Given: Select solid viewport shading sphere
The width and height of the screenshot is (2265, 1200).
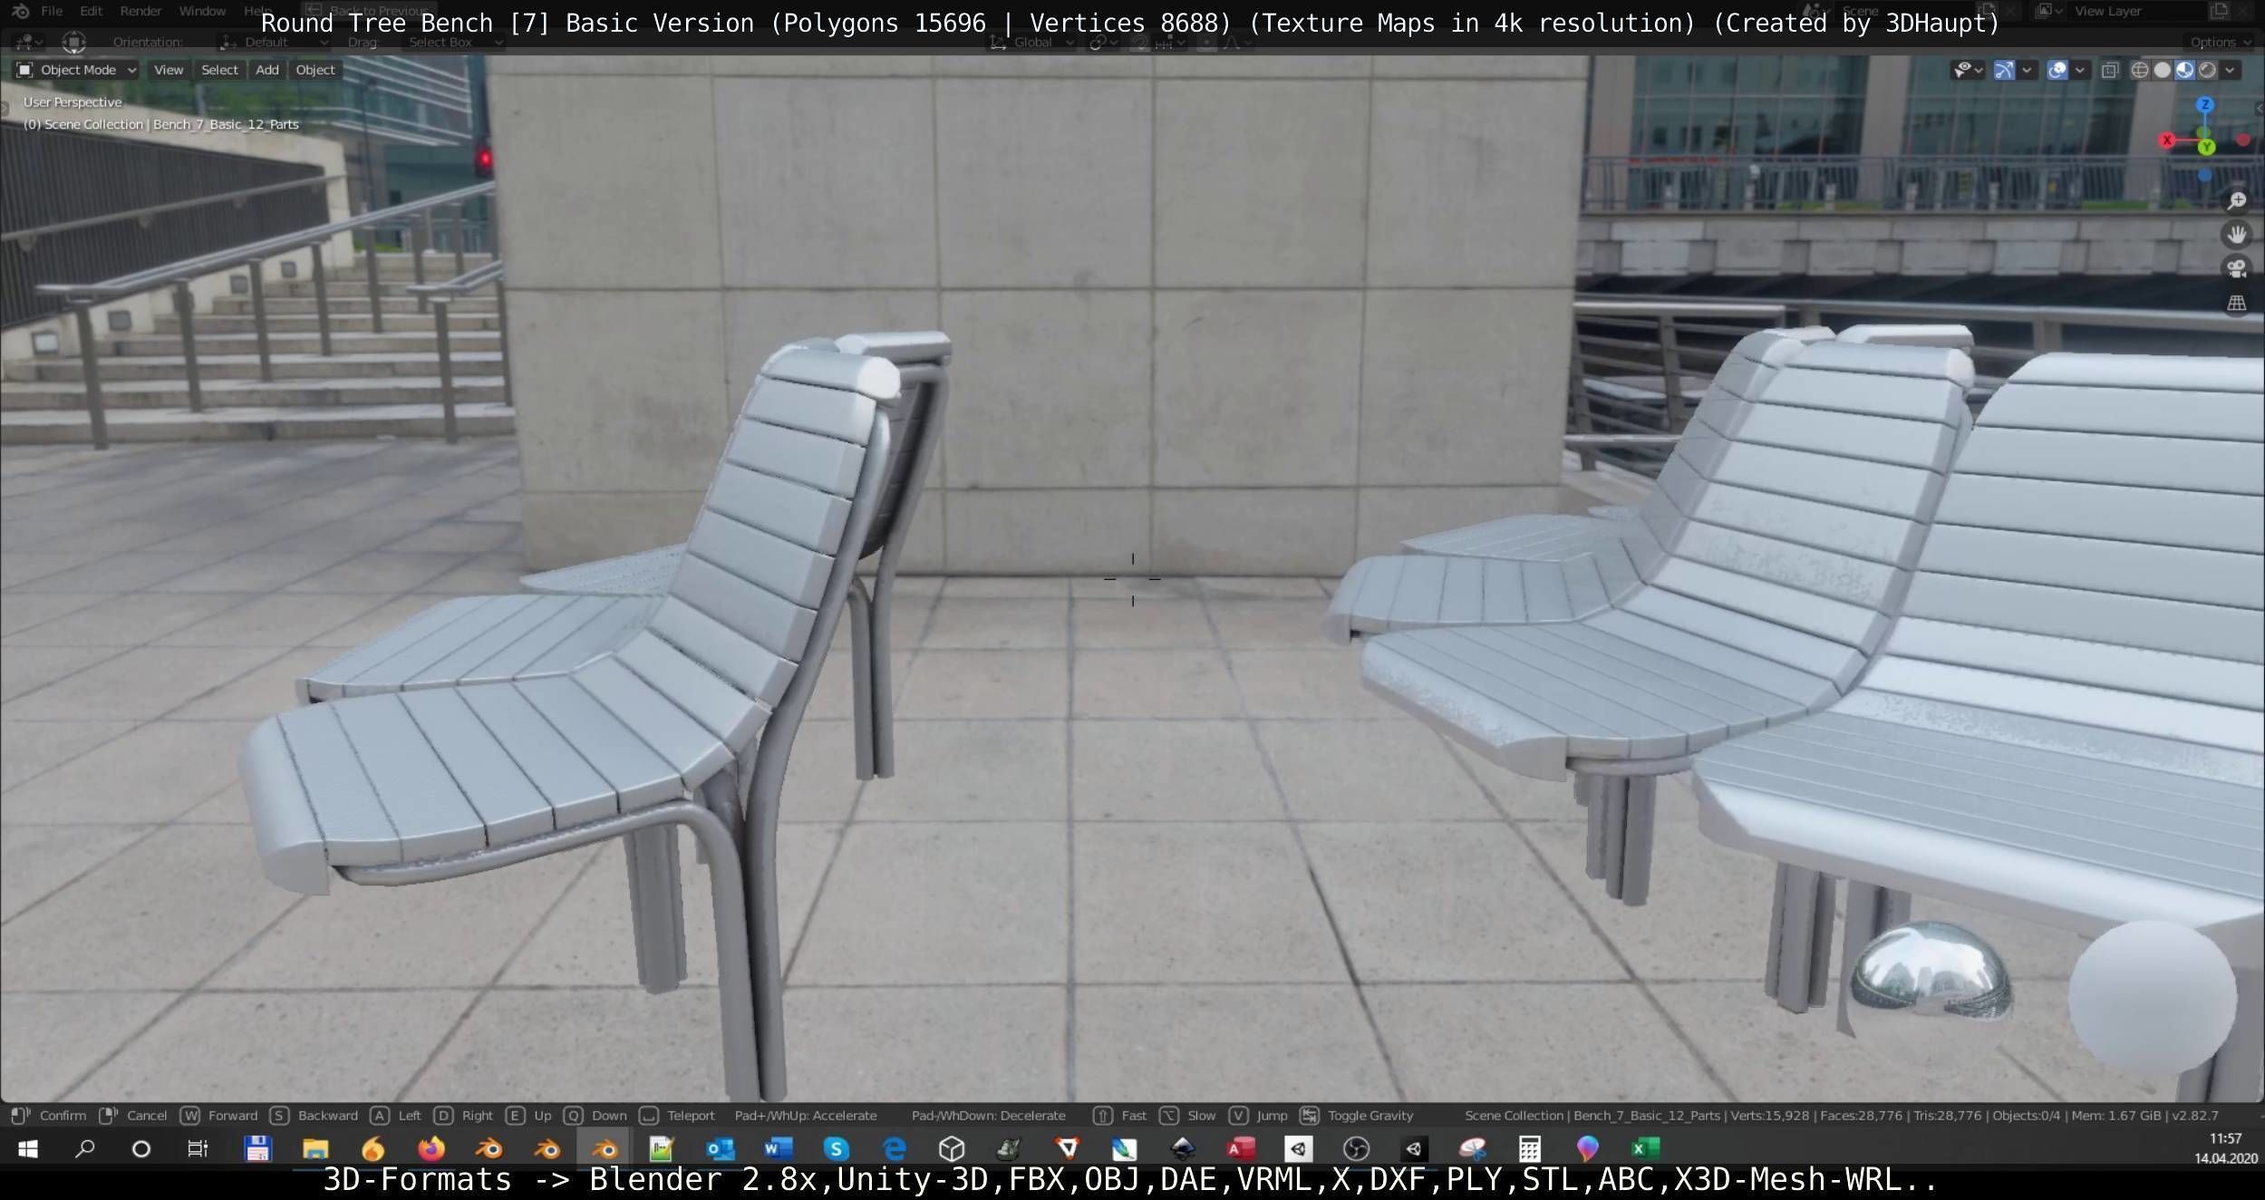Looking at the screenshot, I should 2163,70.
